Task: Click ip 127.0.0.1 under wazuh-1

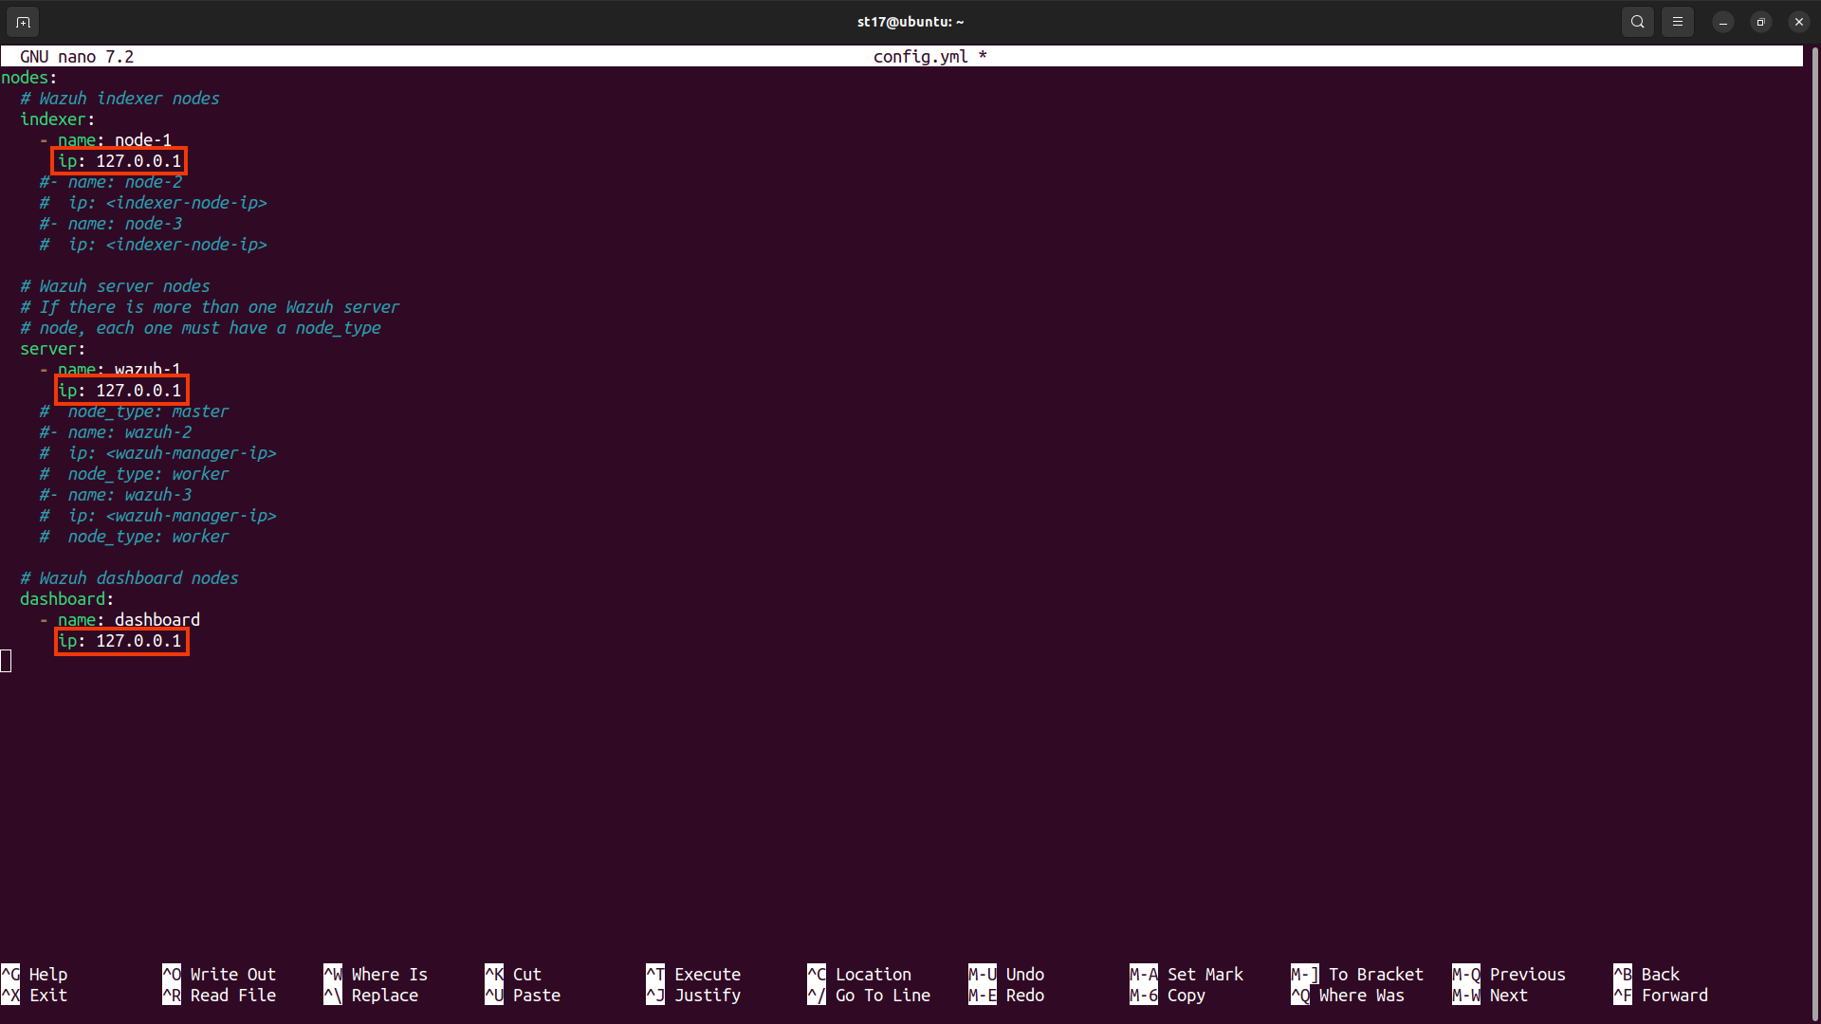Action: click(120, 391)
